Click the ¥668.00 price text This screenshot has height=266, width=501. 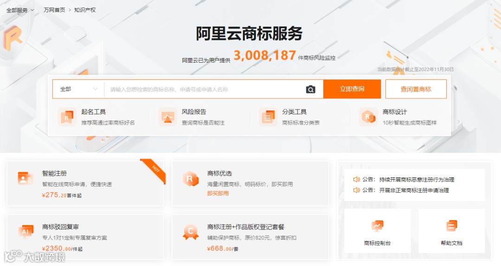point(219,248)
